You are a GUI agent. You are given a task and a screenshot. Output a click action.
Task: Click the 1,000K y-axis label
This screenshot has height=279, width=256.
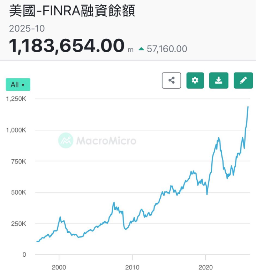click(16, 130)
